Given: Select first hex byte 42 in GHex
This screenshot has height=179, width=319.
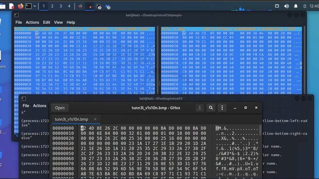Looking at the screenshot, I should coord(83,128).
